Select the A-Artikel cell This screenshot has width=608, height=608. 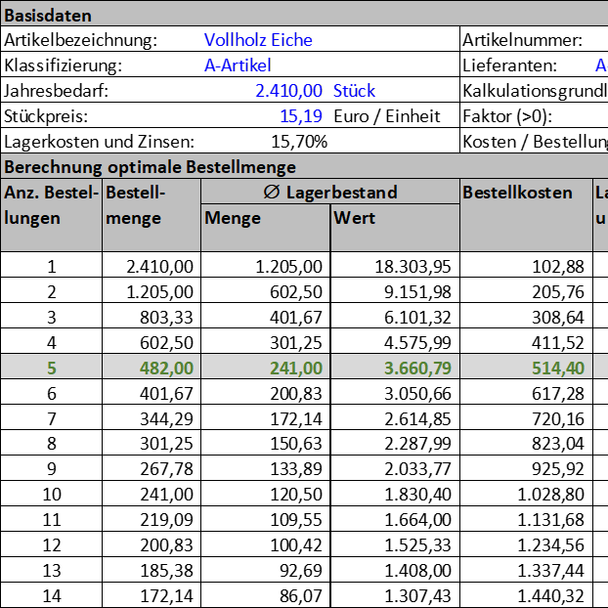click(x=237, y=65)
